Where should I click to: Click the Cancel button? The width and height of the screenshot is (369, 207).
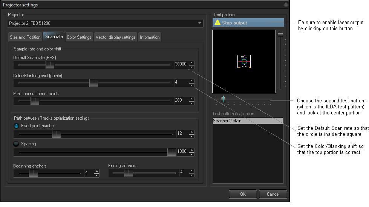pyautogui.click(x=273, y=194)
